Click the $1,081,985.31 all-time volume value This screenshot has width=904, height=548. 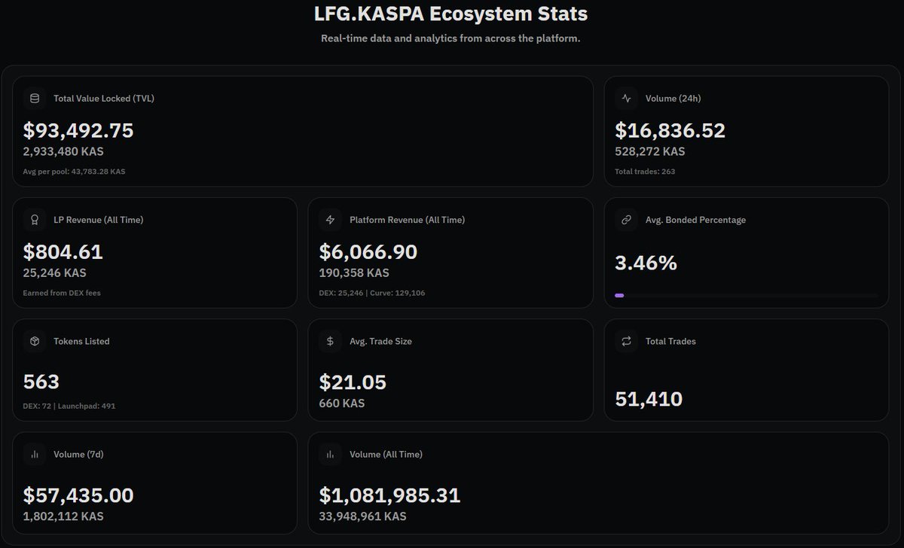coord(389,495)
